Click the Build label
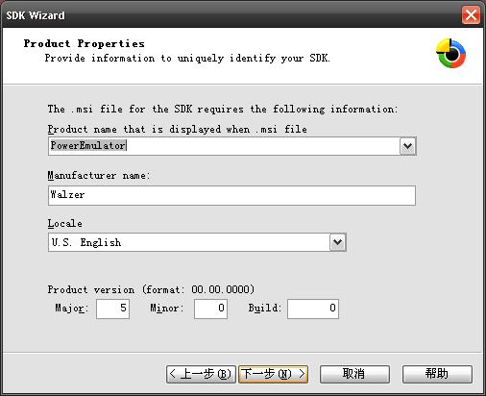 click(265, 309)
